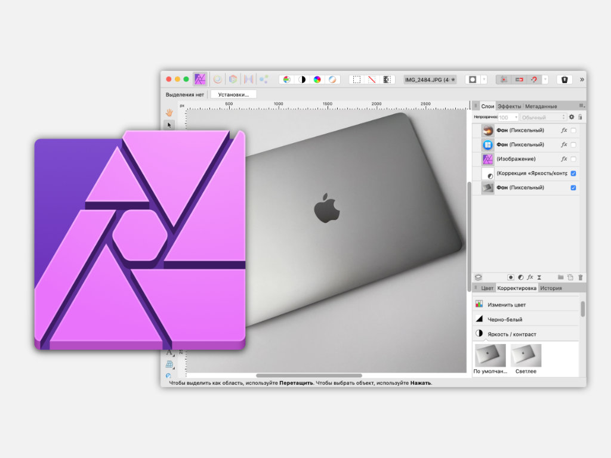Open the Liquify persona
The height and width of the screenshot is (458, 611).
[x=217, y=79]
